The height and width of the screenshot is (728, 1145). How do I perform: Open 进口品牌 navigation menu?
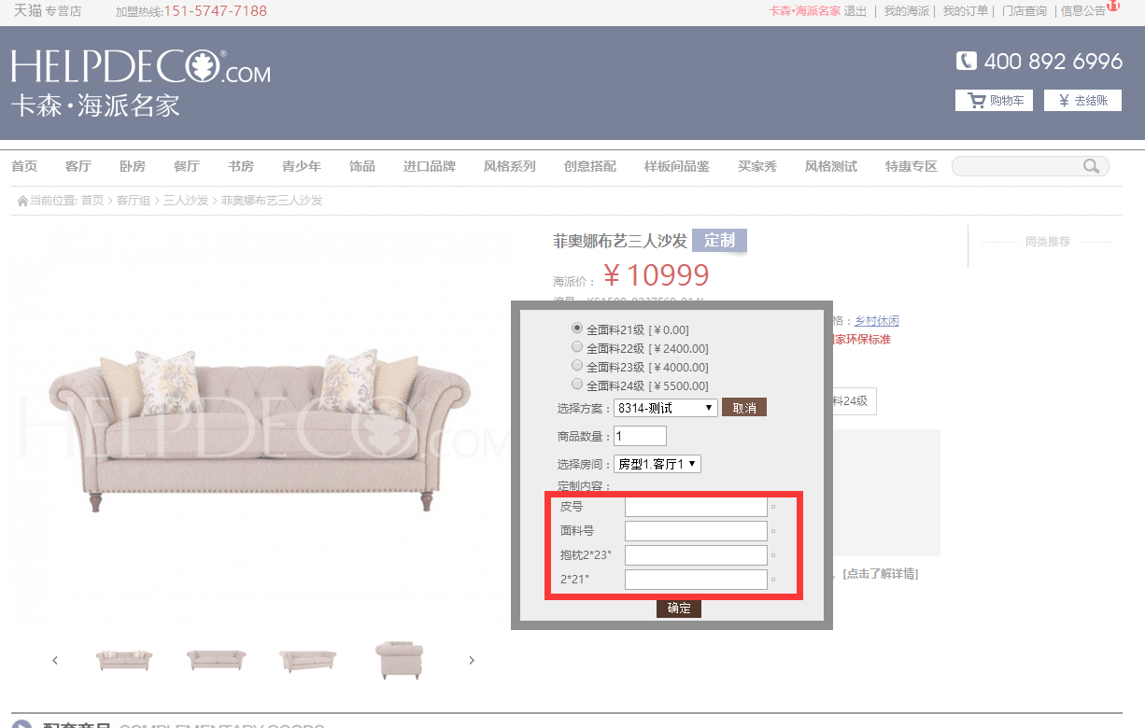[430, 166]
